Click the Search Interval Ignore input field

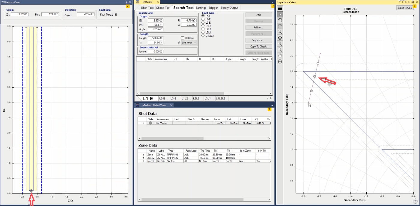coord(155,51)
